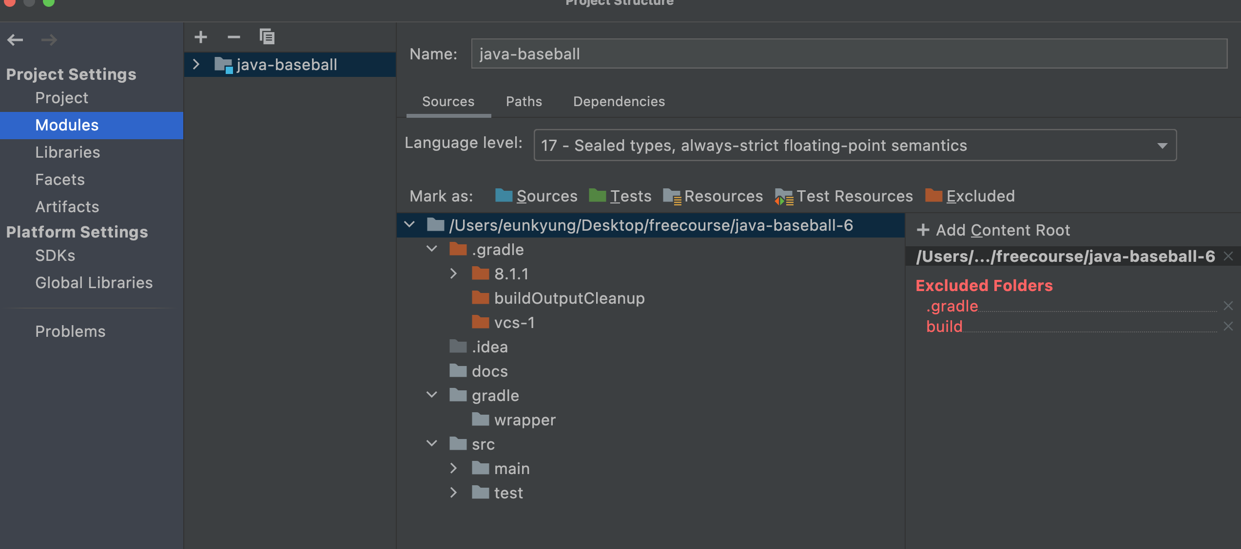This screenshot has width=1241, height=549.
Task: Mark folder as Resources
Action: pos(713,196)
